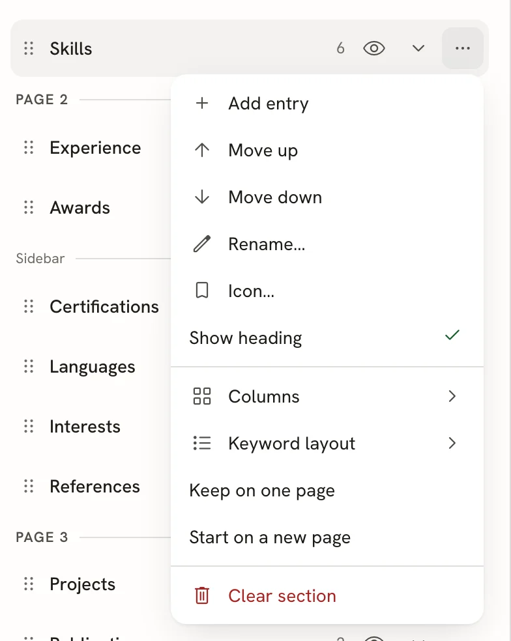Grab the drag handle beside Experience
Image resolution: width=511 pixels, height=641 pixels.
pyautogui.click(x=29, y=148)
